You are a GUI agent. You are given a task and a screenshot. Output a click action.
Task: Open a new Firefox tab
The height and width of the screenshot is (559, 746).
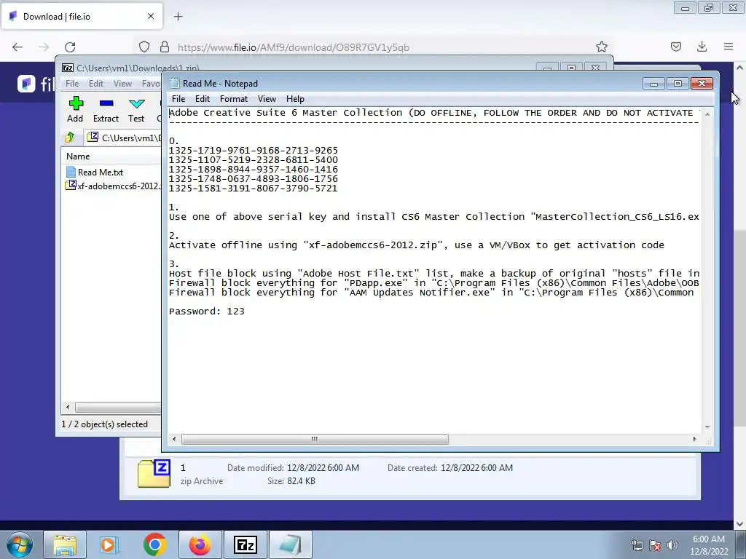[x=178, y=17]
